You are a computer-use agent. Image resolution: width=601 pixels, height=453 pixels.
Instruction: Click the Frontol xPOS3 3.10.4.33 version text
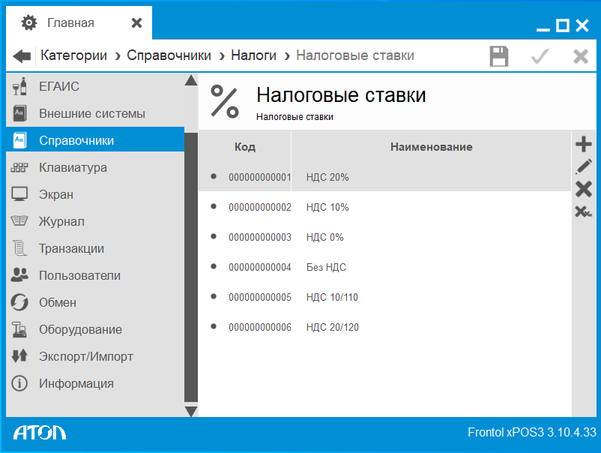(531, 432)
